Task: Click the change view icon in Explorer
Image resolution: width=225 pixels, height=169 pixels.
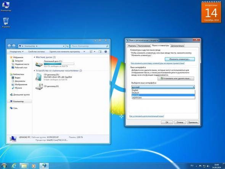Action: [x=91, y=52]
